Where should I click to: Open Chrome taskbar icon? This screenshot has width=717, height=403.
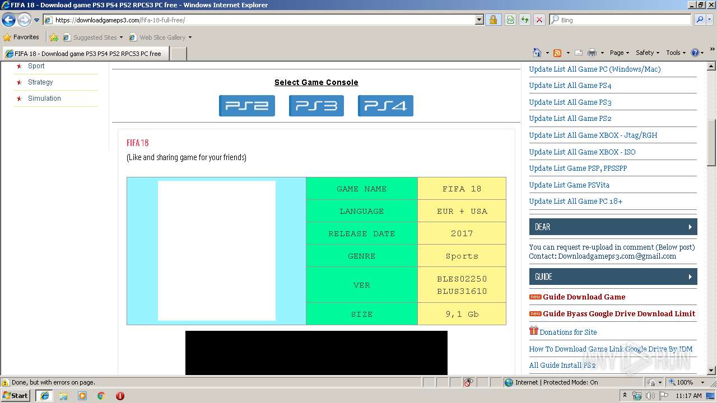click(101, 396)
